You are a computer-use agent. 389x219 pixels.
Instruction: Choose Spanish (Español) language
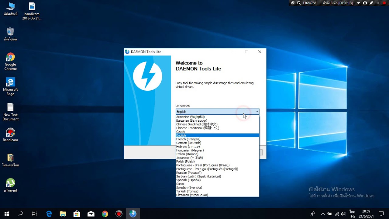click(x=217, y=180)
